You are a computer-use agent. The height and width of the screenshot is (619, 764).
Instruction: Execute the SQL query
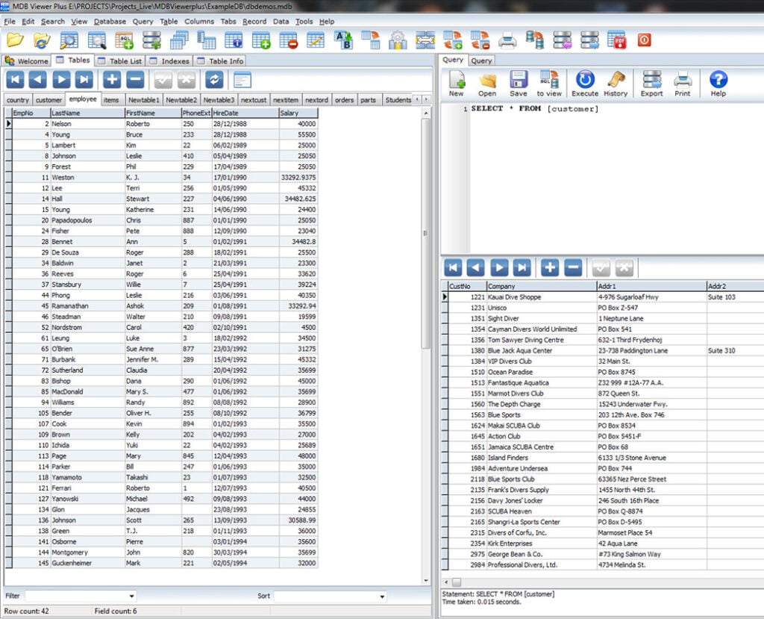pos(584,82)
